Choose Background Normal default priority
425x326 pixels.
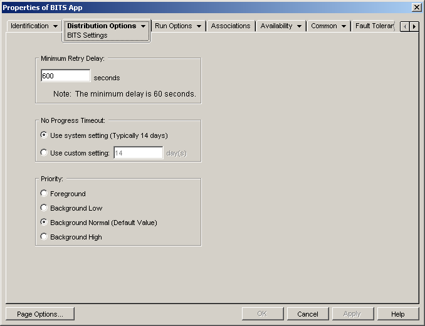pos(44,222)
